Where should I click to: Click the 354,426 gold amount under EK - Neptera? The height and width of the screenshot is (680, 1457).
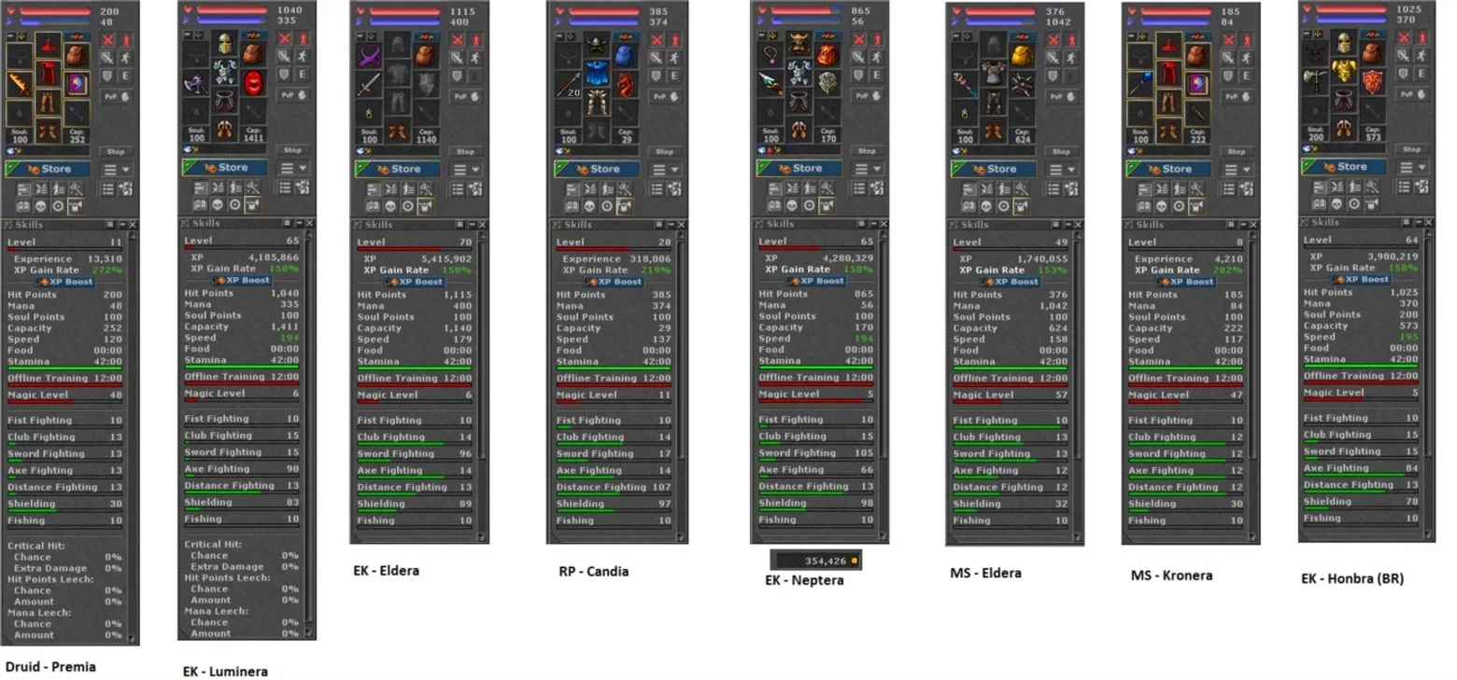pyautogui.click(x=817, y=561)
